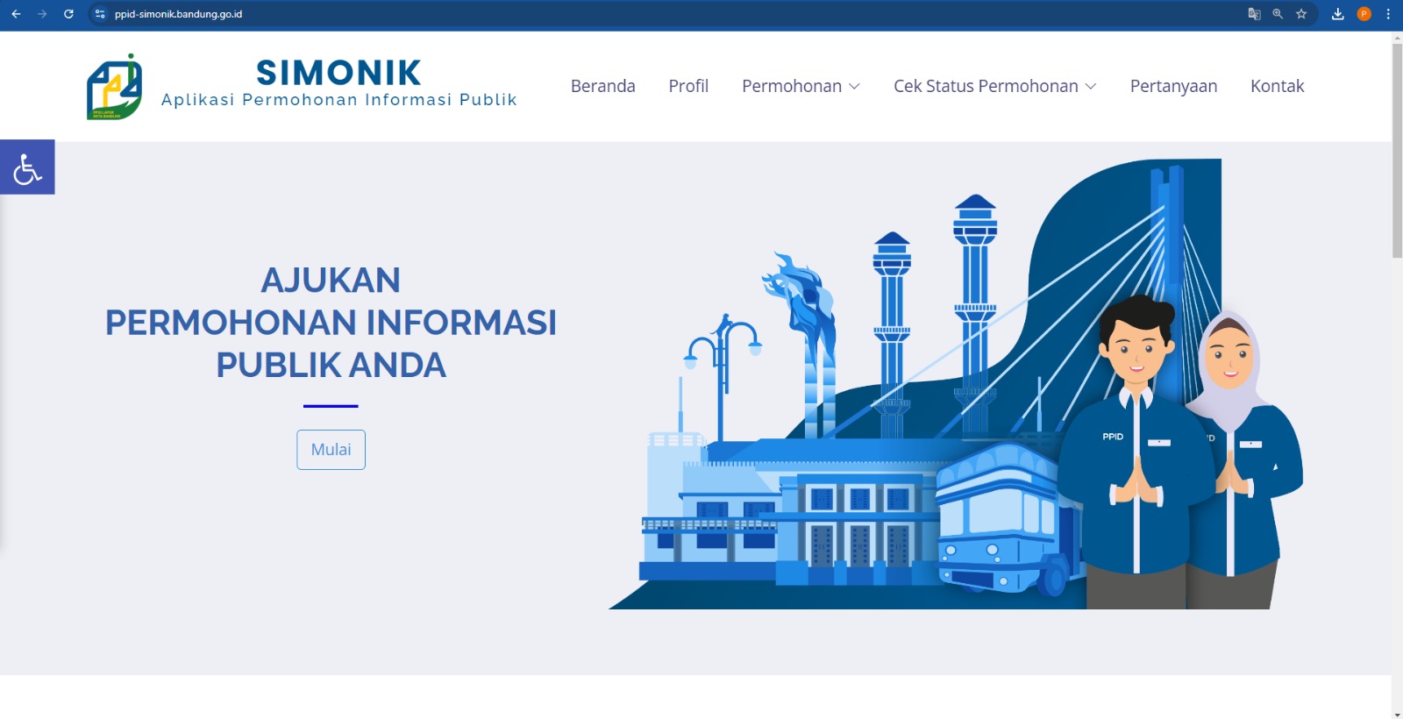Expand Cek Status Permohonan dropdown

pyautogui.click(x=995, y=86)
